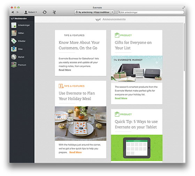Click the Premium badge icon
Image resolution: width=195 pixels, height=176 pixels.
14,65
